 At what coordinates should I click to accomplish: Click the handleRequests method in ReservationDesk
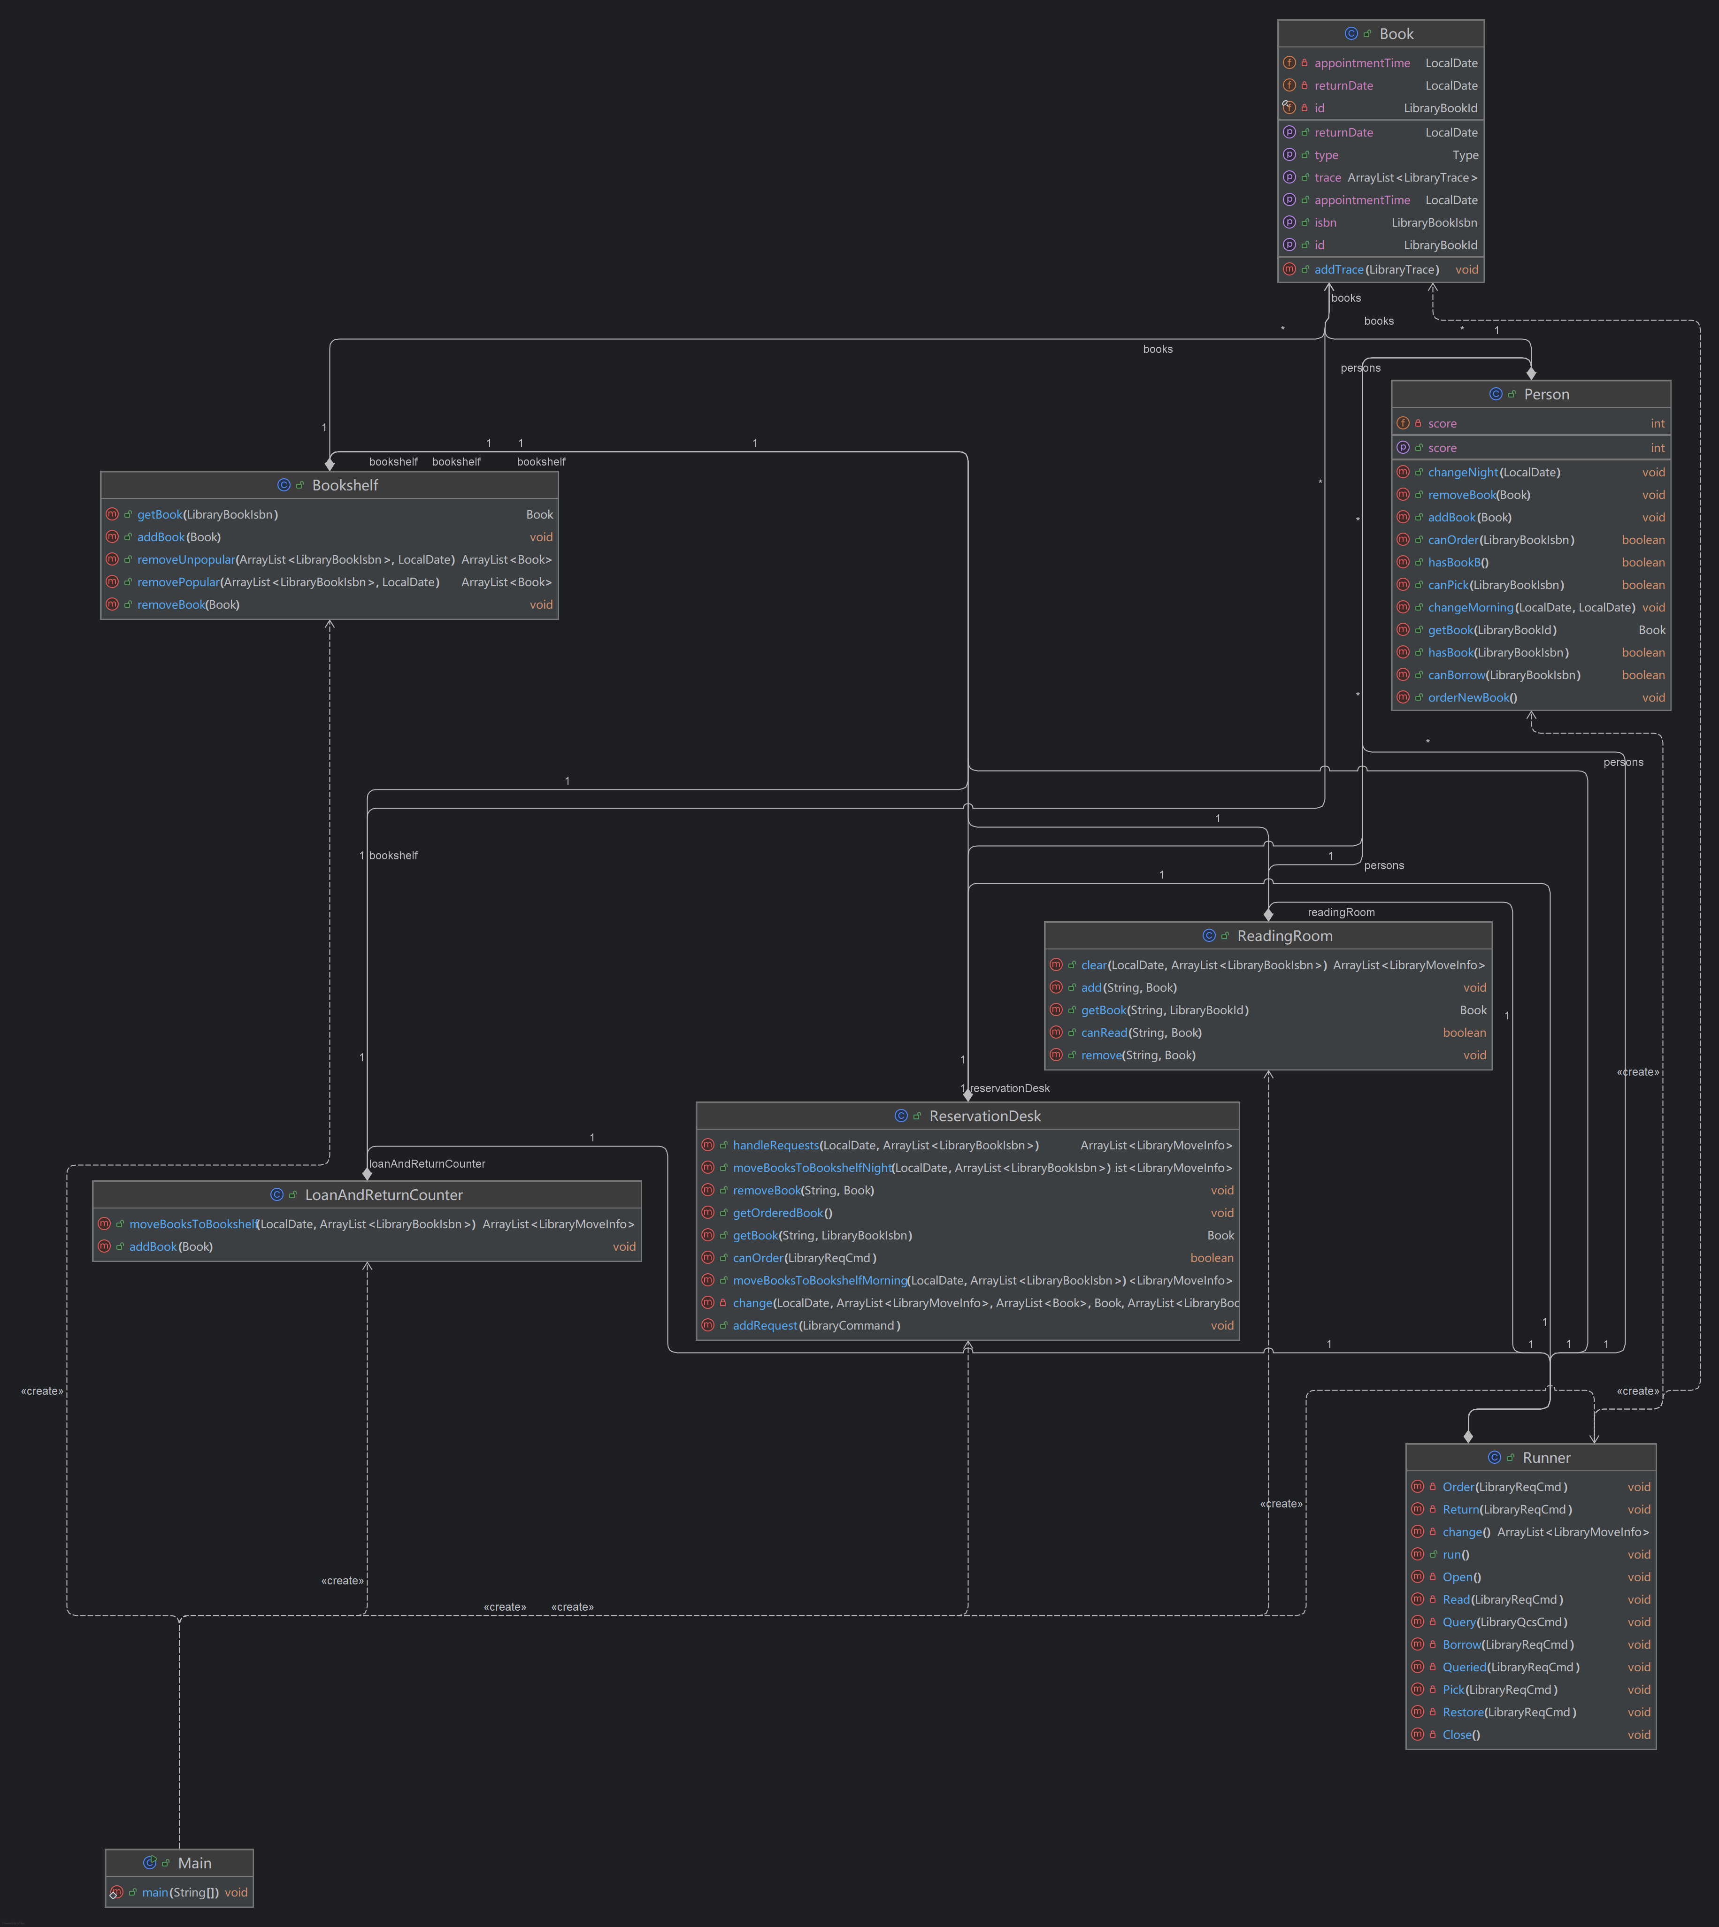(775, 1145)
